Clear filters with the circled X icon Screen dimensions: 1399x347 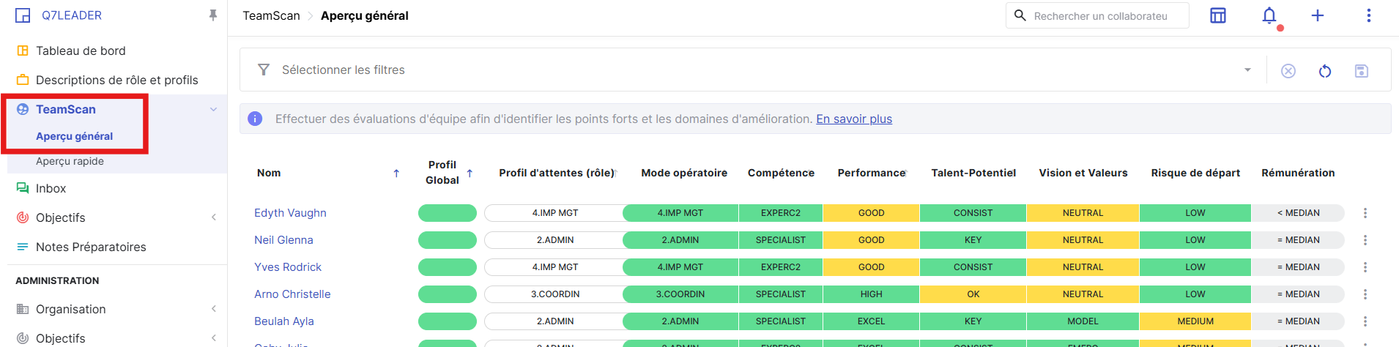point(1288,71)
